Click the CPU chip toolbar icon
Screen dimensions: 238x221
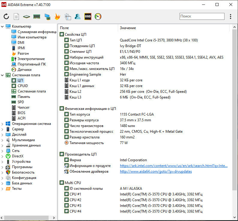click(x=27, y=17)
